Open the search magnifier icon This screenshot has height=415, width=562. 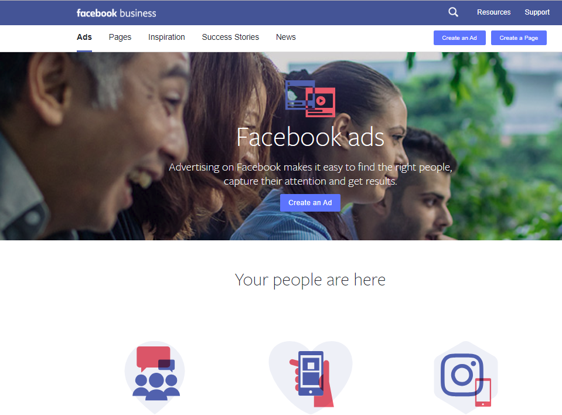[x=453, y=12]
